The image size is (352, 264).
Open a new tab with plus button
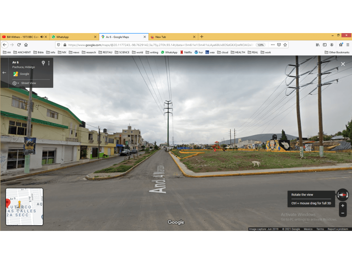click(202, 37)
